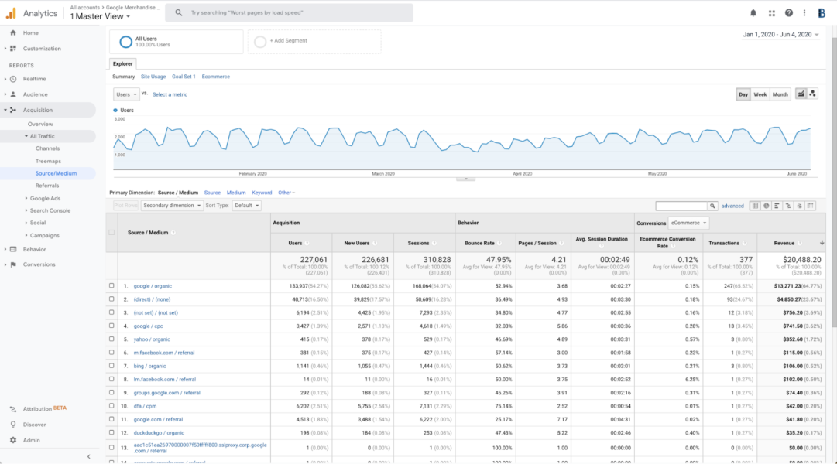Open the Treemaps report
This screenshot has height=464, width=837.
[48, 161]
